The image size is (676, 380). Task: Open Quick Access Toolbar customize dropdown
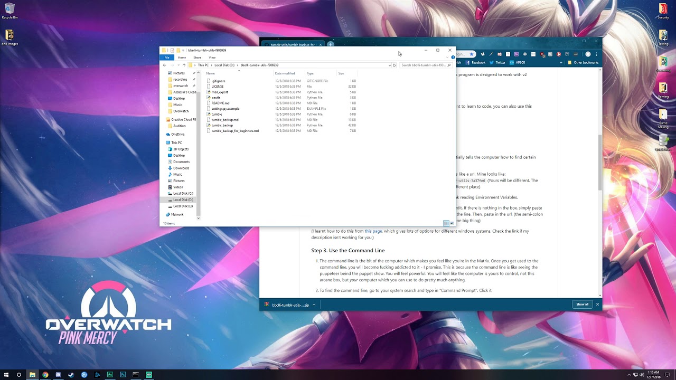183,50
